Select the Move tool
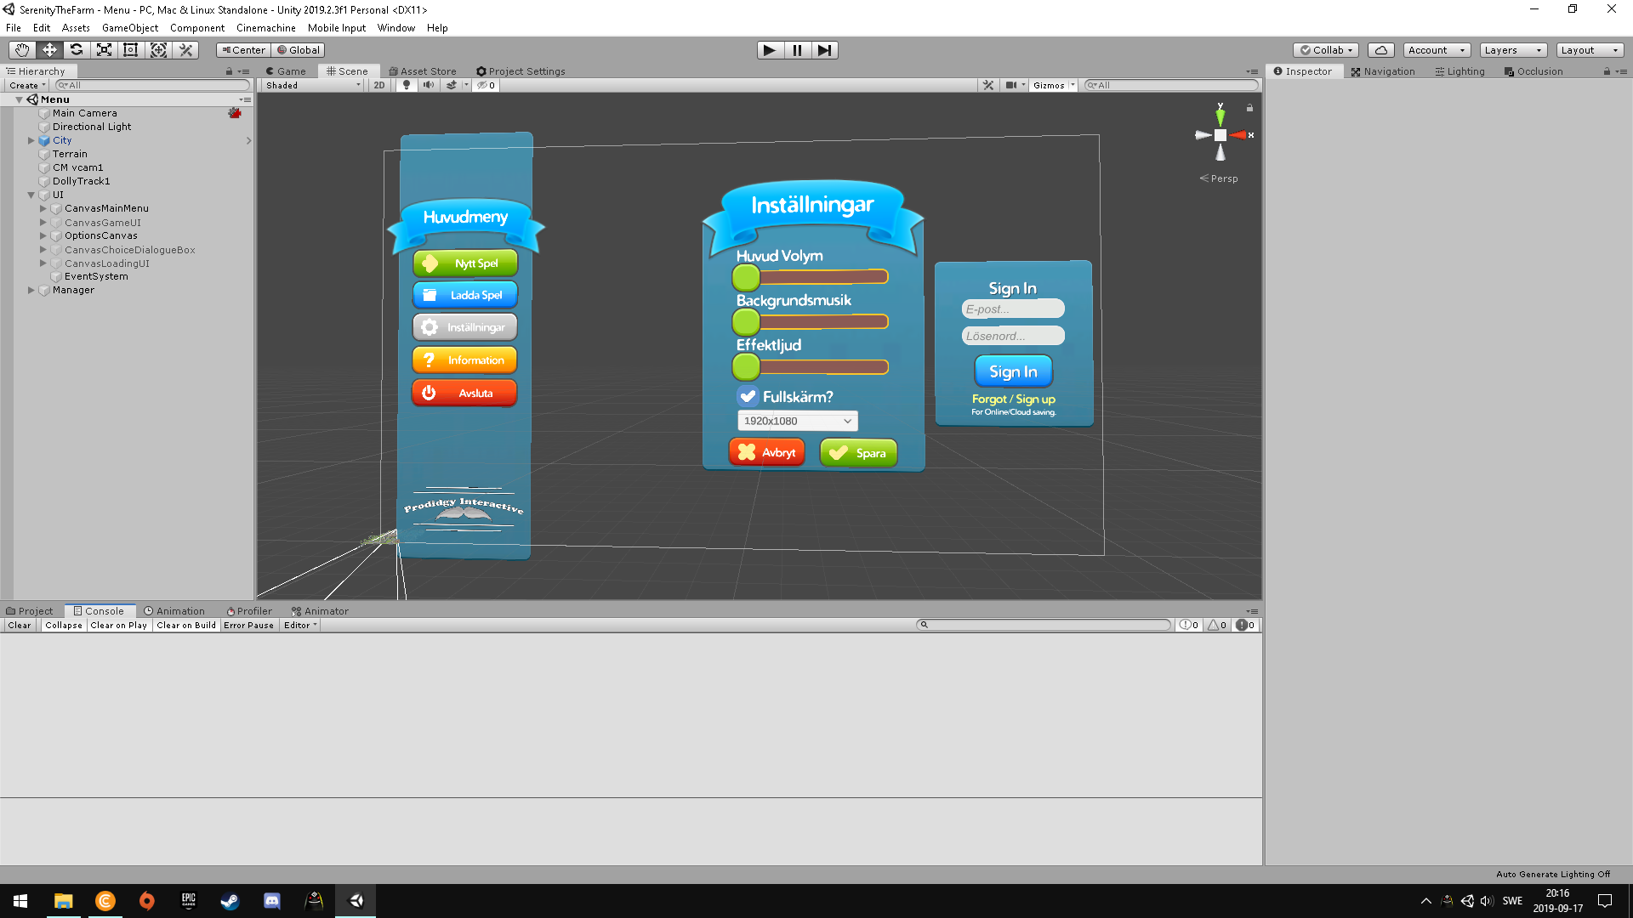The image size is (1633, 918). [x=49, y=50]
